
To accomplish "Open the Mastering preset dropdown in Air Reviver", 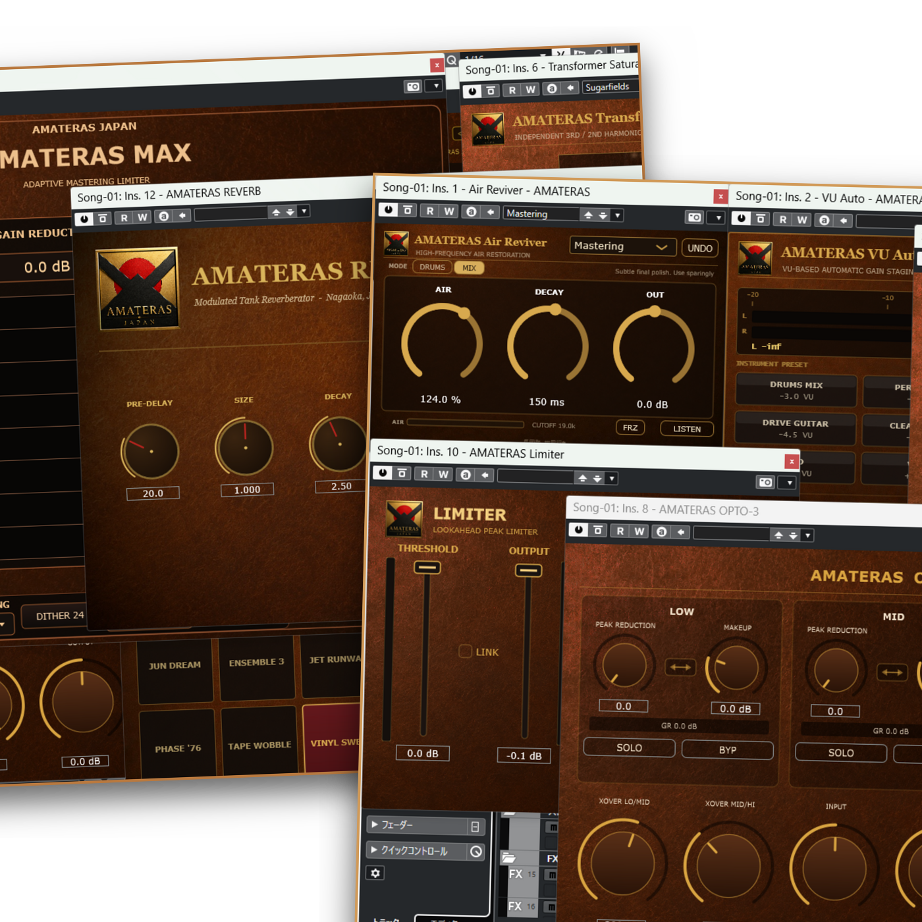I will (622, 246).
